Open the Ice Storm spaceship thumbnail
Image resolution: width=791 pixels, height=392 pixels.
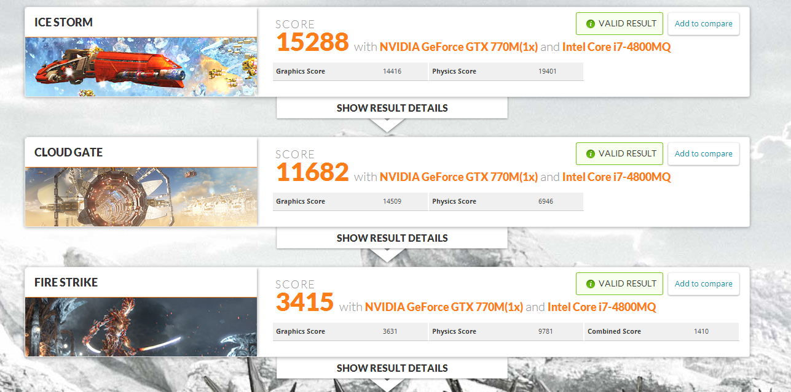point(141,67)
